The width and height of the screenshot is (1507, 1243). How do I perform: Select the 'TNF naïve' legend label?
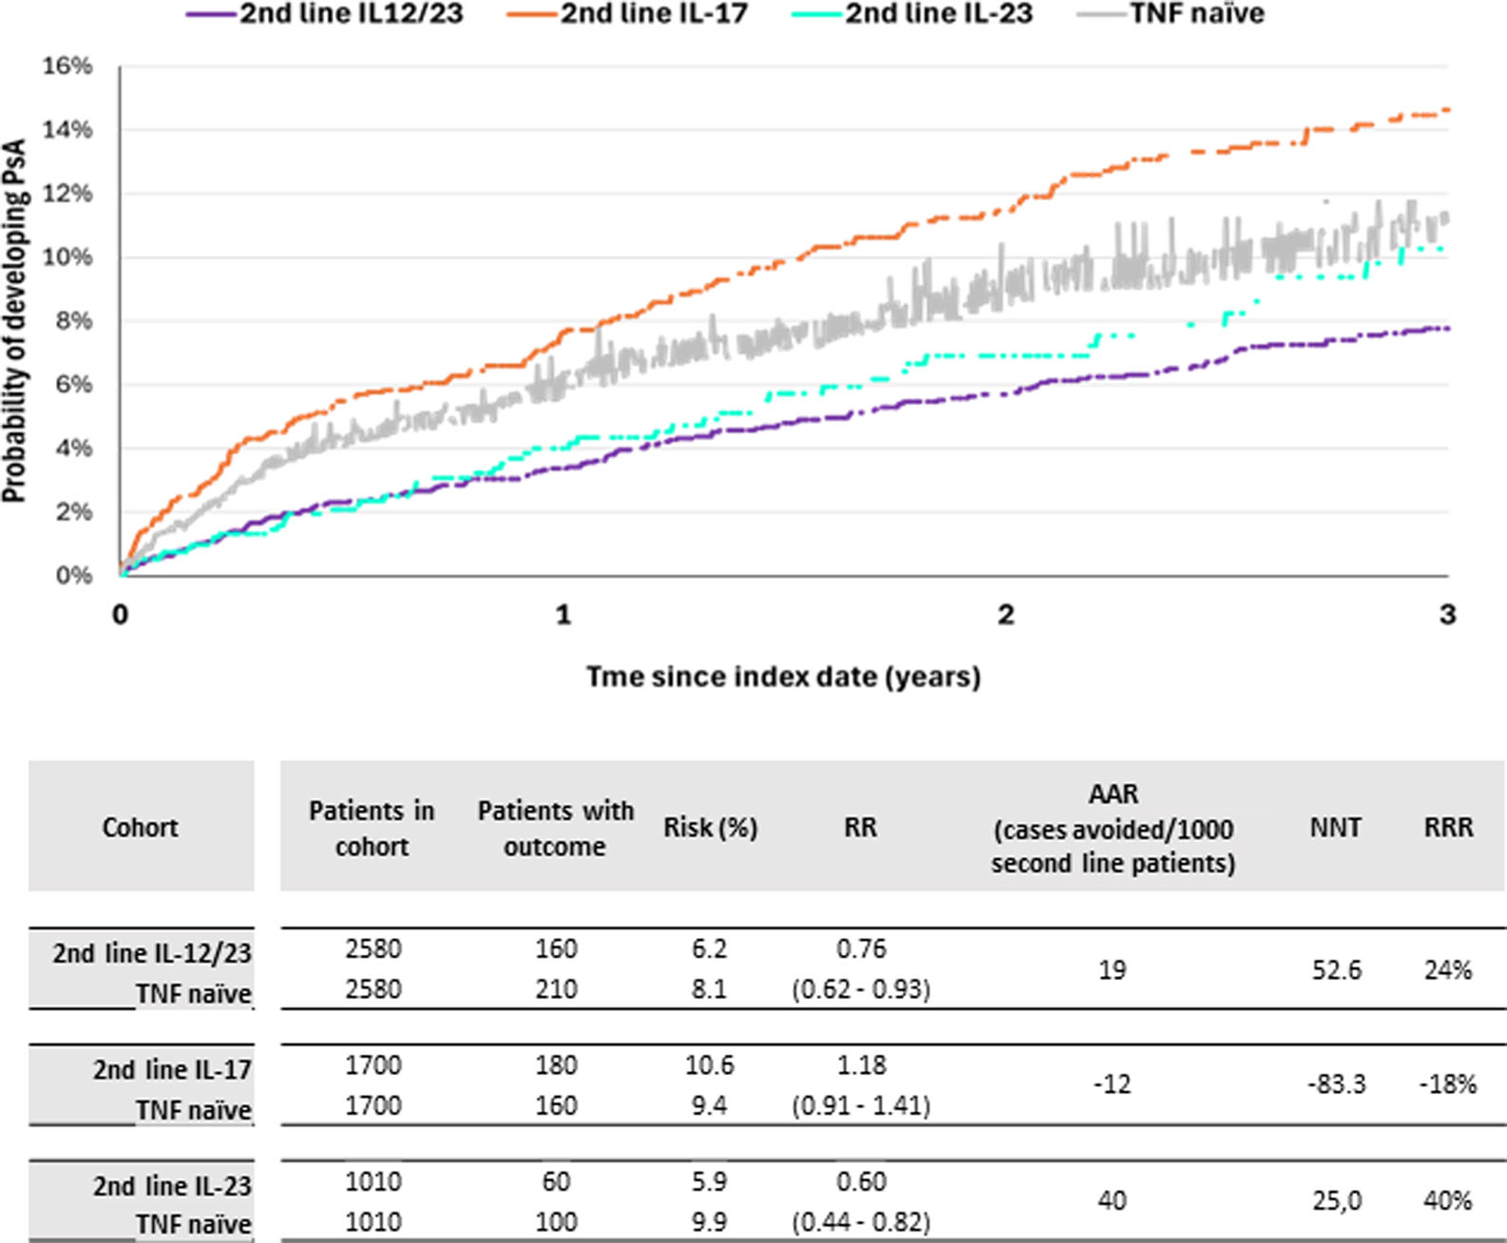[1197, 14]
